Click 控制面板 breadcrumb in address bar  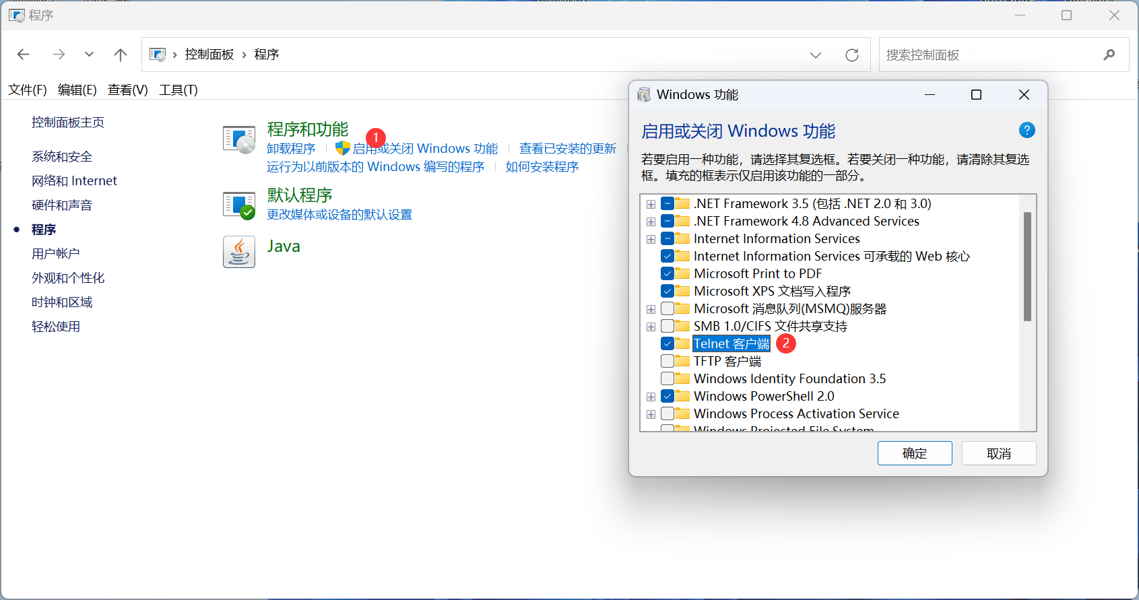point(209,55)
